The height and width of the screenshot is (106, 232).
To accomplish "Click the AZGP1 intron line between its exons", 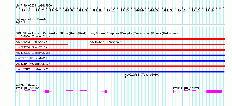I will (x=77, y=91).
